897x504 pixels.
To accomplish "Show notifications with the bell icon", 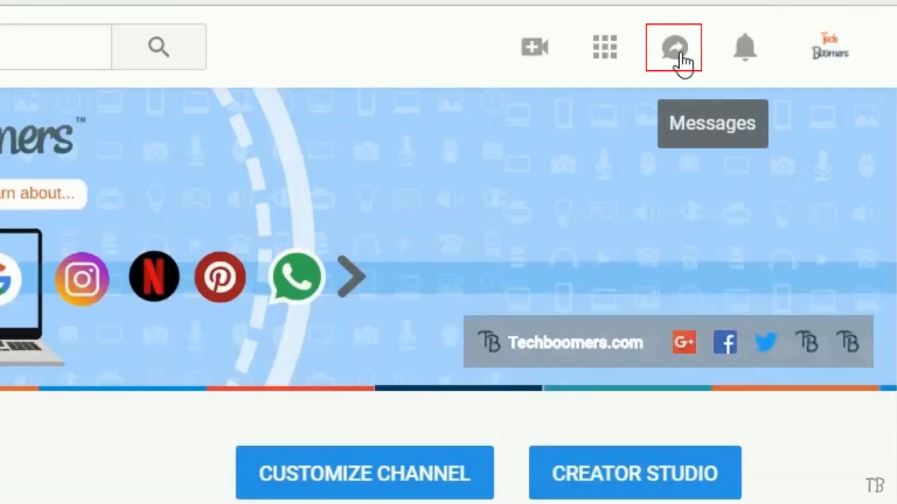I will pyautogui.click(x=744, y=47).
